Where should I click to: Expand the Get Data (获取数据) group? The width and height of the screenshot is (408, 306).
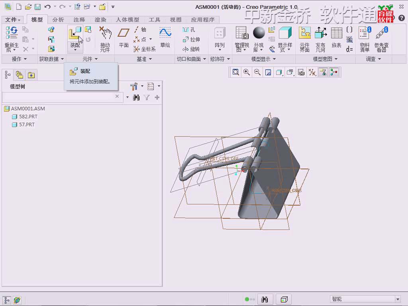51,59
